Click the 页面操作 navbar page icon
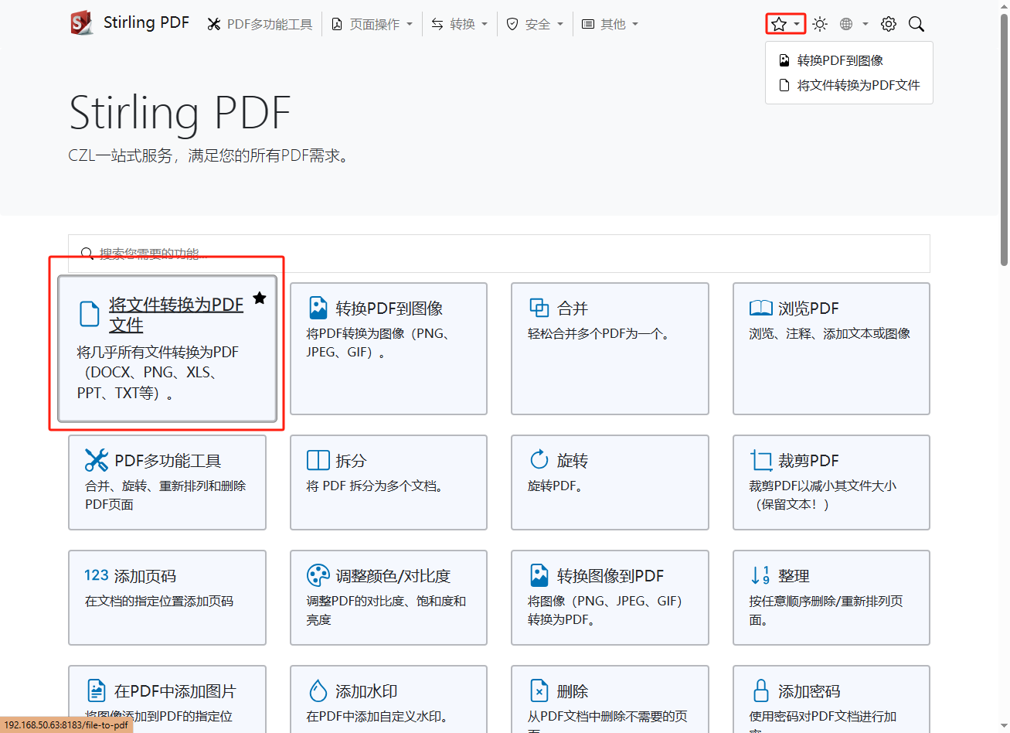1010x733 pixels. [x=337, y=24]
